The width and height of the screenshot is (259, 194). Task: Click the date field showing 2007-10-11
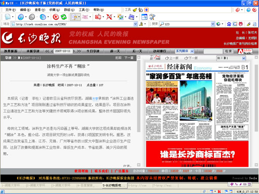point(63,51)
